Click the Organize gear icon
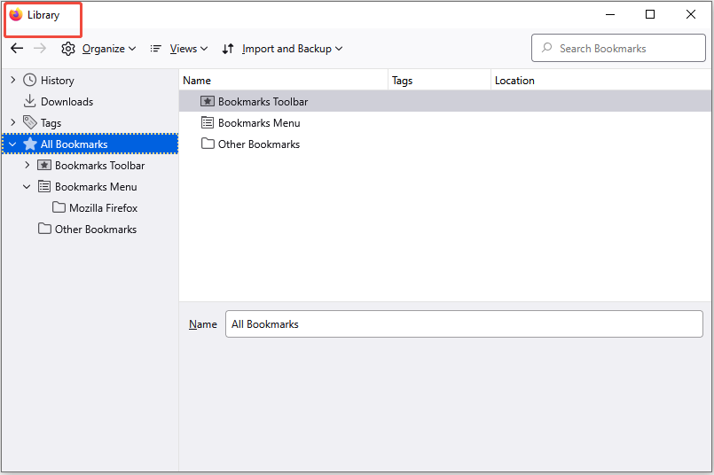The image size is (714, 475). (x=68, y=49)
